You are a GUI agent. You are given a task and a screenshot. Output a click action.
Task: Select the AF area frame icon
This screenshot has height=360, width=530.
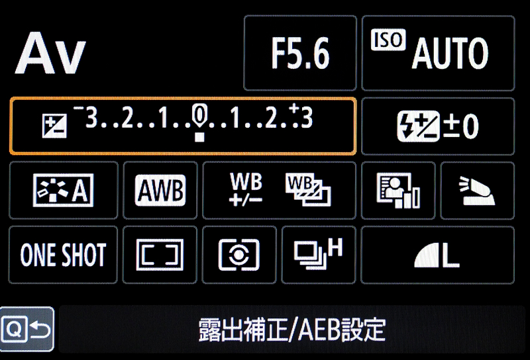tap(160, 255)
